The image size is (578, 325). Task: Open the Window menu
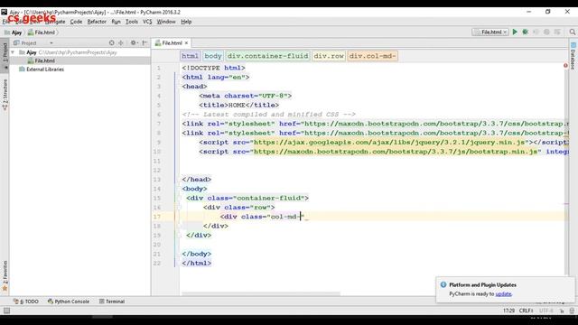166,22
